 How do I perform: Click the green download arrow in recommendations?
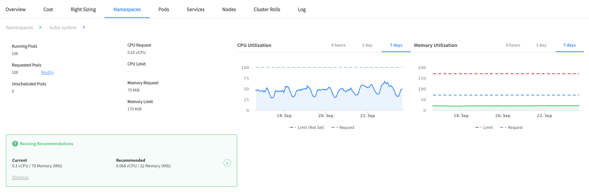click(x=227, y=163)
